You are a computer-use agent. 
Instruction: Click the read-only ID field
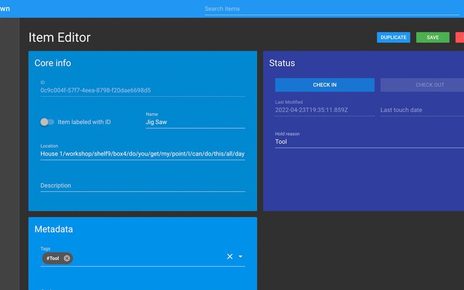coord(142,90)
